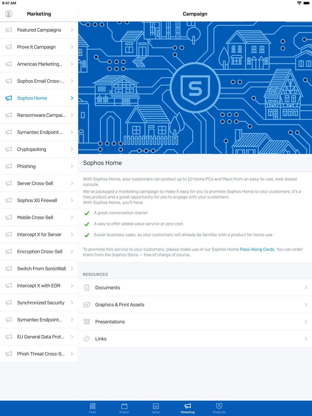This screenshot has height=416, width=312.
Task: Click the Graphics & Print Assets image icon
Action: 87,305
